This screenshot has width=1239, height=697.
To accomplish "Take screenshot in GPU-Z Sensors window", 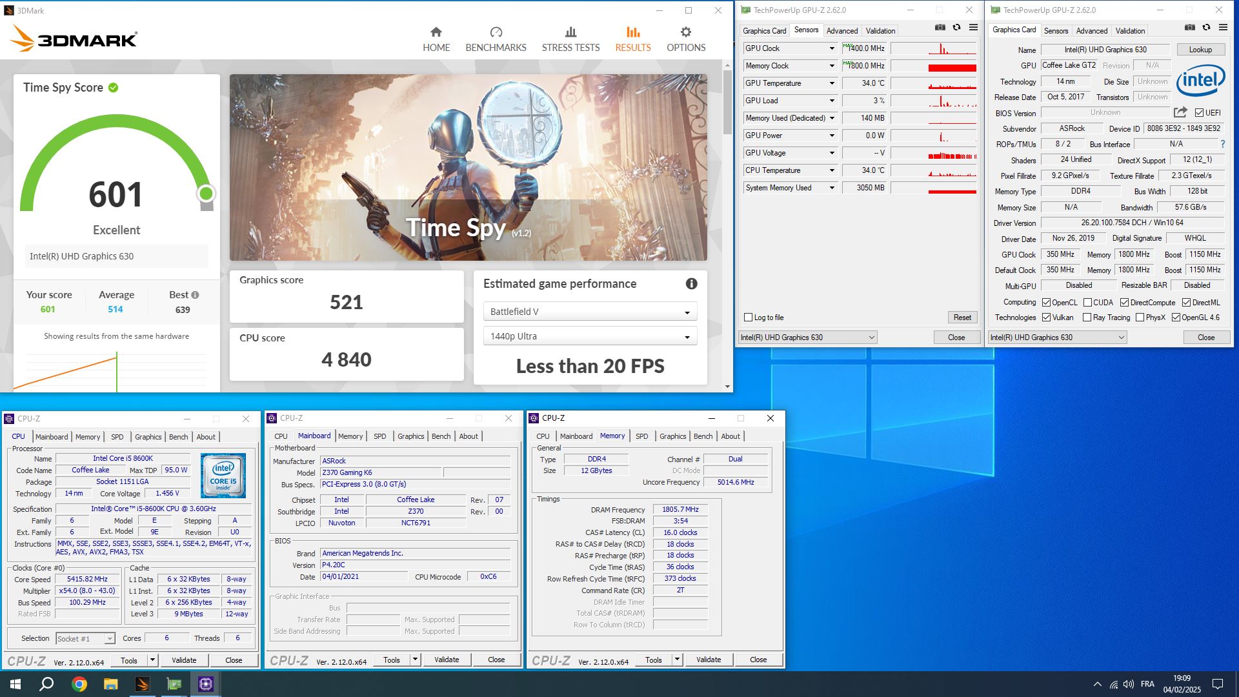I will [940, 27].
